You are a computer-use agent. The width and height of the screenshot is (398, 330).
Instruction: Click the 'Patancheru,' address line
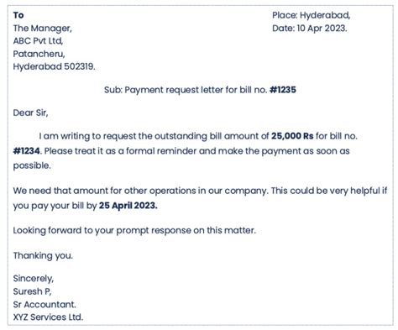[39, 54]
